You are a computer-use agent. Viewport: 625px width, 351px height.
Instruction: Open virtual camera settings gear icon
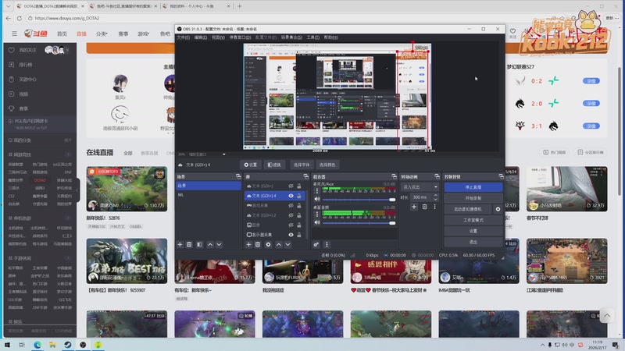[498, 209]
